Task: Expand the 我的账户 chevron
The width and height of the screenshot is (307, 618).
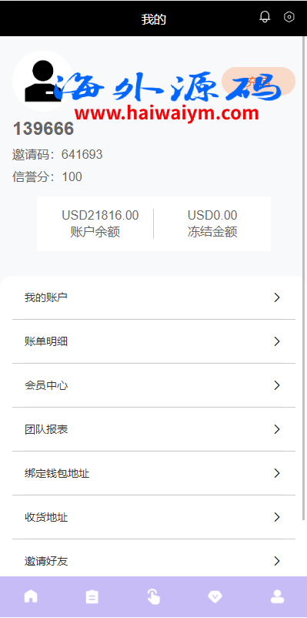Action: (277, 297)
